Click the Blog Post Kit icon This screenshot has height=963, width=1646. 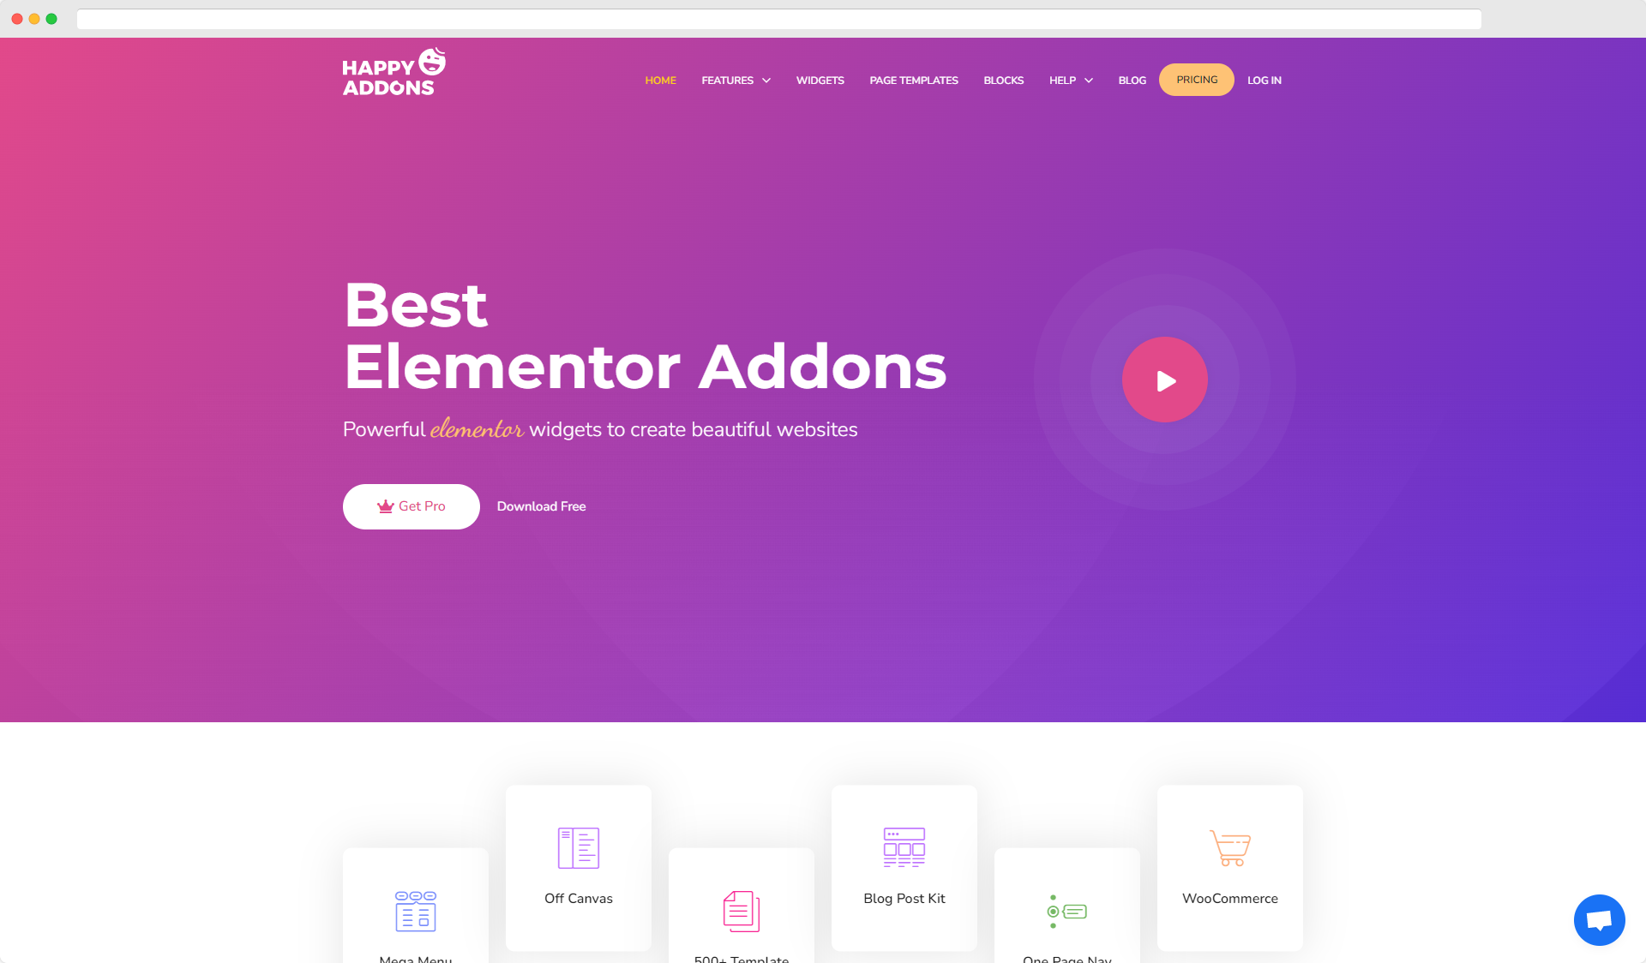(904, 846)
